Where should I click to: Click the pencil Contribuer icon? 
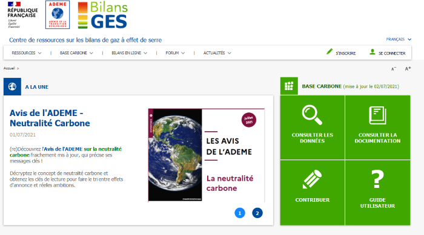pos(312,179)
